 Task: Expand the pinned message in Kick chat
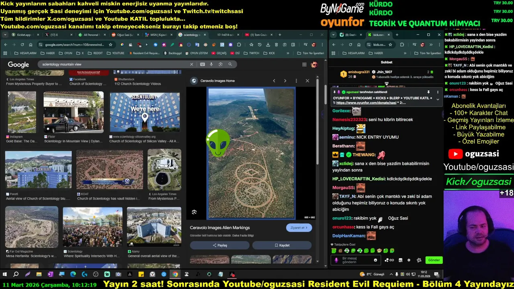tap(438, 99)
